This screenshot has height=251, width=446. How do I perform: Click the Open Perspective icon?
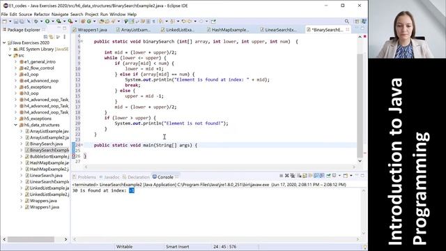tap(357, 22)
